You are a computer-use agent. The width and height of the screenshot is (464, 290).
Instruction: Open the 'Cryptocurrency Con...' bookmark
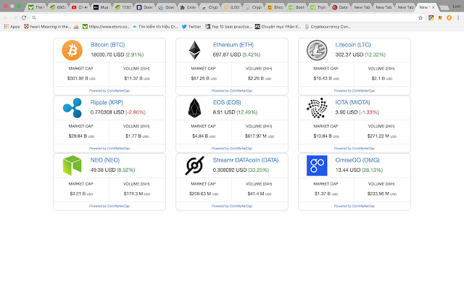click(328, 27)
